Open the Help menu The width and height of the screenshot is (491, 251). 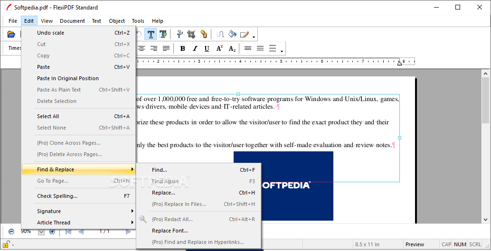(158, 21)
